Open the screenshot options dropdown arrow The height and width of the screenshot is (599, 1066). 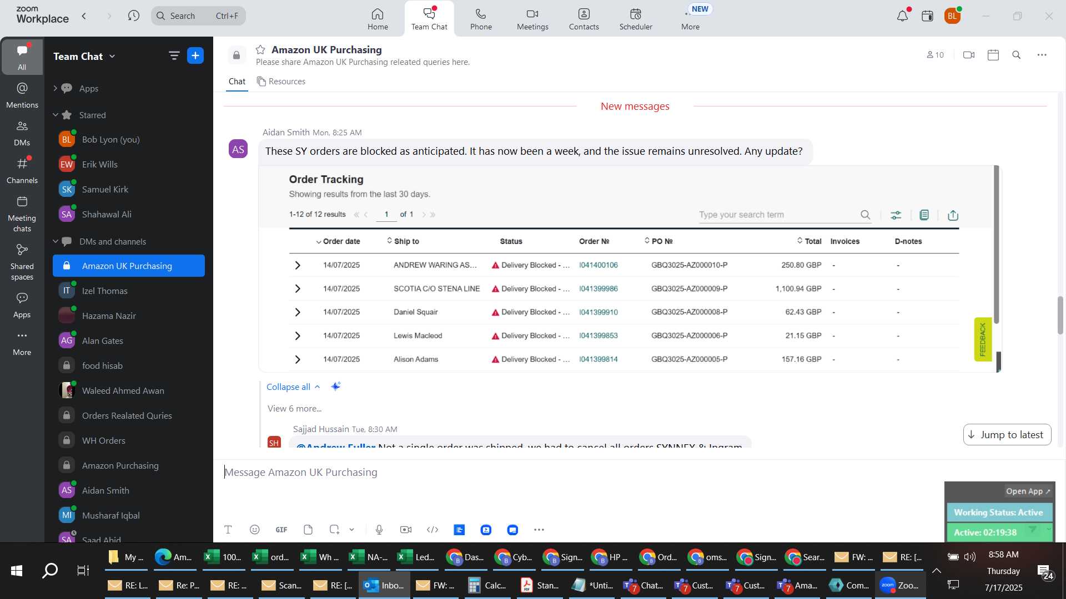[x=352, y=530]
